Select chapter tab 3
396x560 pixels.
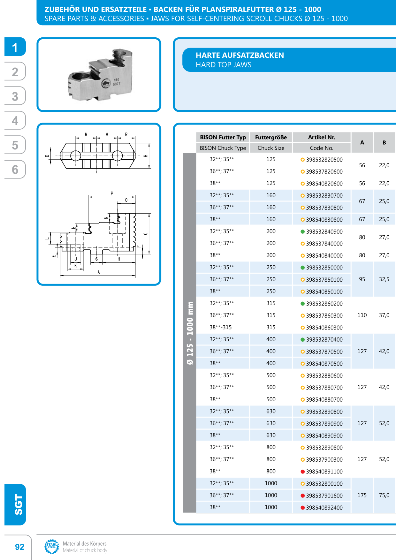(x=15, y=96)
